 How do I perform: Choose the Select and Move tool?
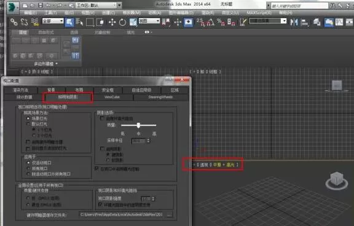pyautogui.click(x=112, y=22)
